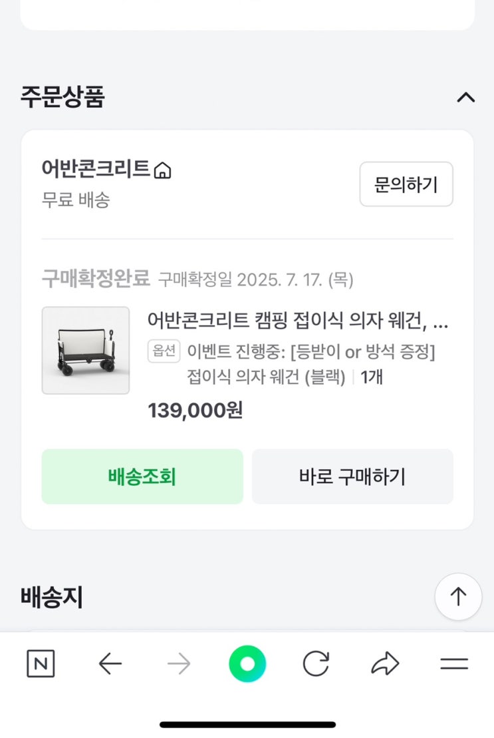Viewport: 494px width, 738px height.
Task: Open the store home icon beside 어반콘크리트
Action: click(x=162, y=171)
